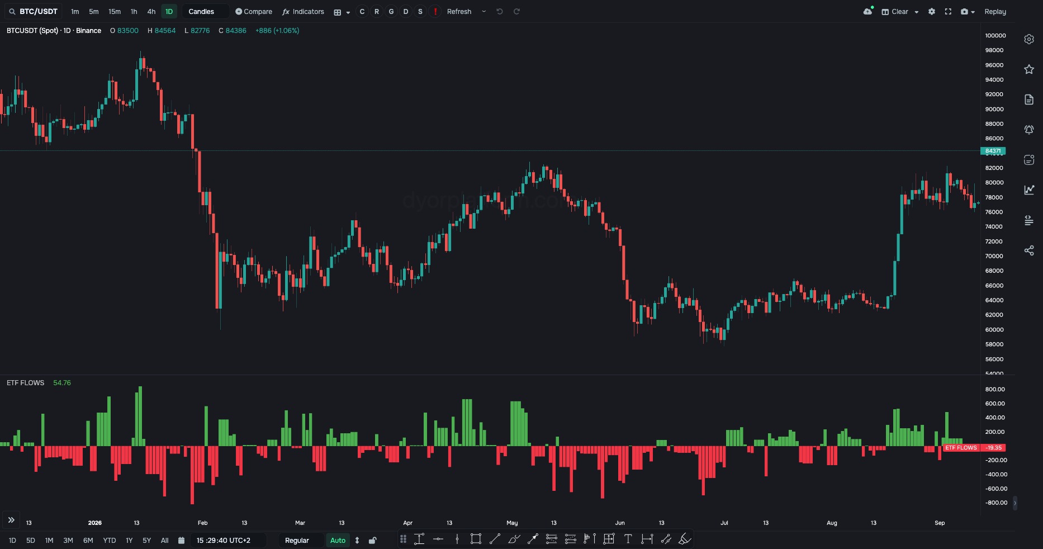Viewport: 1043px width, 549px height.
Task: Click the share icon in sidebar
Action: point(1029,250)
